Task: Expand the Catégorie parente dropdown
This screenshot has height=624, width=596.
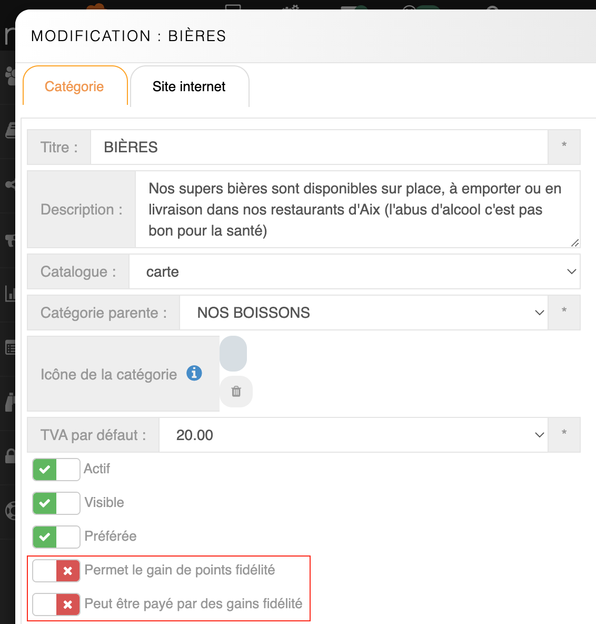Action: (363, 313)
